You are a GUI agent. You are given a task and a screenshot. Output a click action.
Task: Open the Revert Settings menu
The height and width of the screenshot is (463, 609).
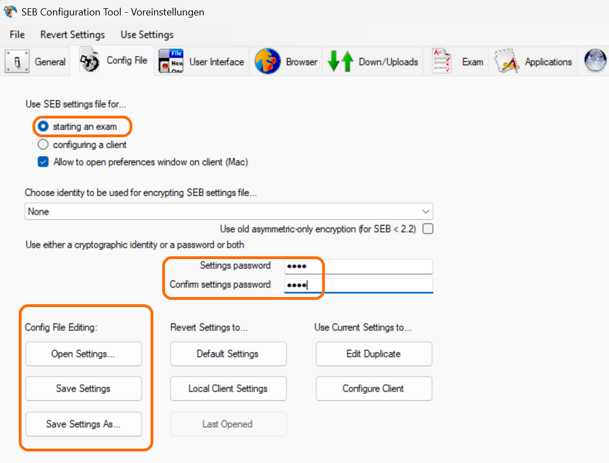[x=72, y=35]
